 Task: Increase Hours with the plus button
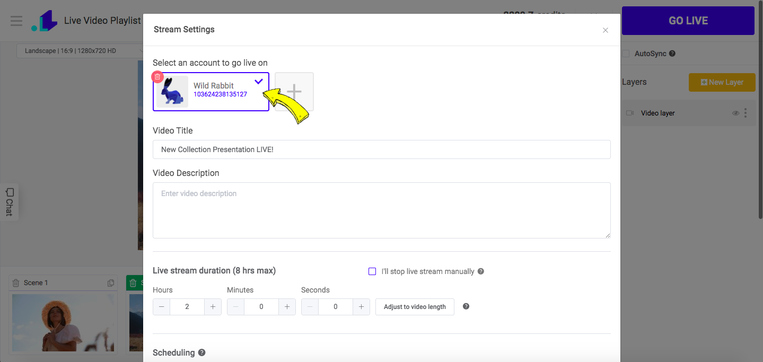click(x=213, y=306)
